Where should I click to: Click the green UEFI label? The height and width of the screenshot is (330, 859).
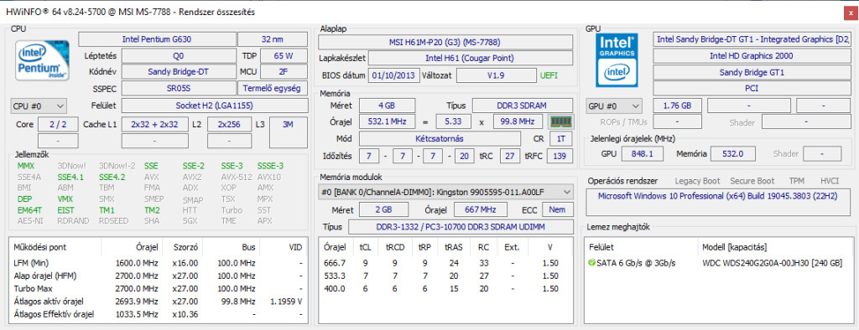point(549,75)
